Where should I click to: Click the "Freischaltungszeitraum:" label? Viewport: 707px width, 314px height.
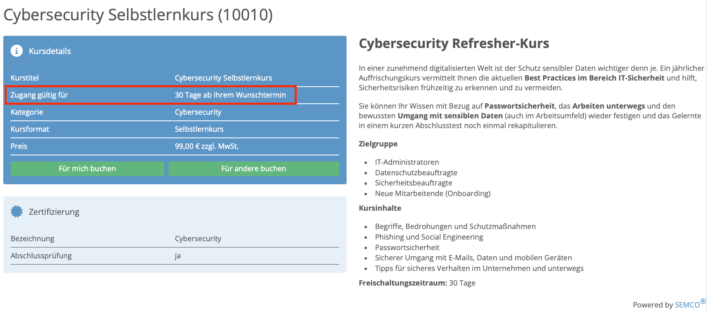point(402,283)
